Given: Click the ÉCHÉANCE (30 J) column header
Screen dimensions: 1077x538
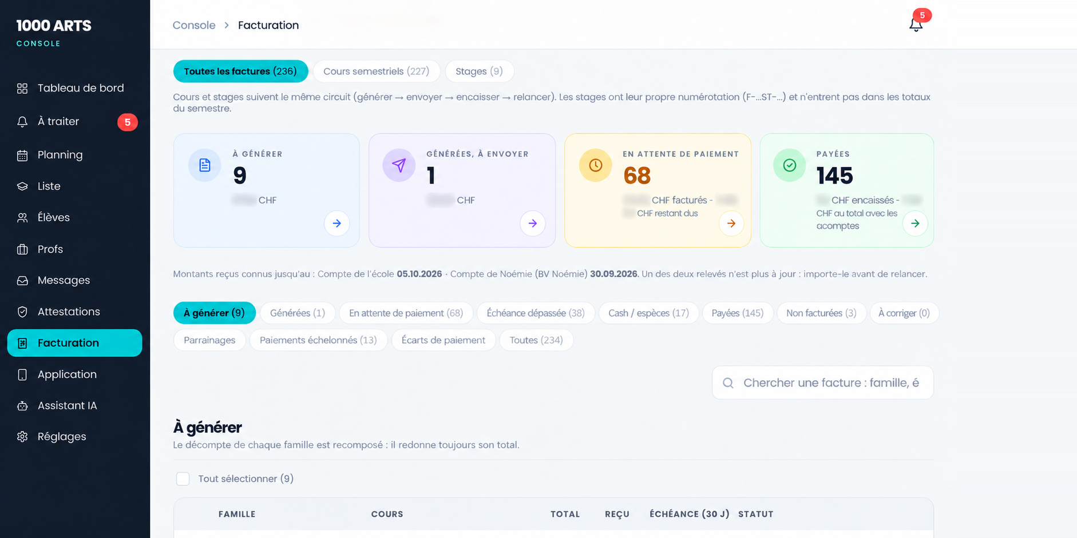Looking at the screenshot, I should point(690,514).
